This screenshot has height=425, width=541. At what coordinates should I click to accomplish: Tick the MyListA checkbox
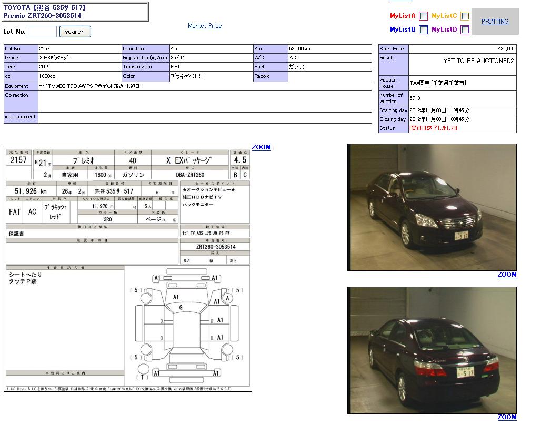click(x=423, y=16)
